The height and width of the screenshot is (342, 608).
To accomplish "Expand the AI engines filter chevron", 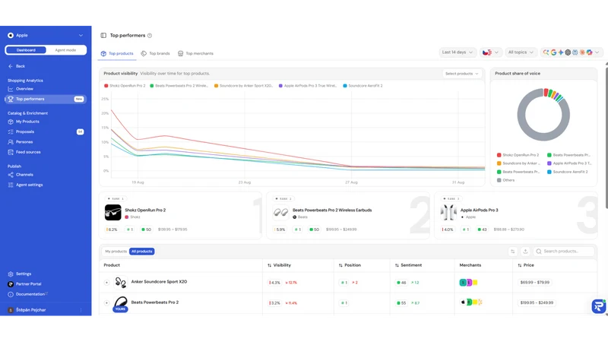I will tap(597, 52).
